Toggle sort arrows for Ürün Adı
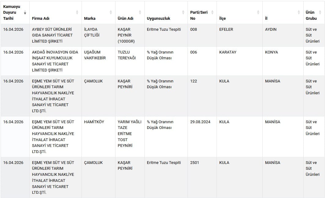Screen dimensions: 325x198 (x=140, y=12)
